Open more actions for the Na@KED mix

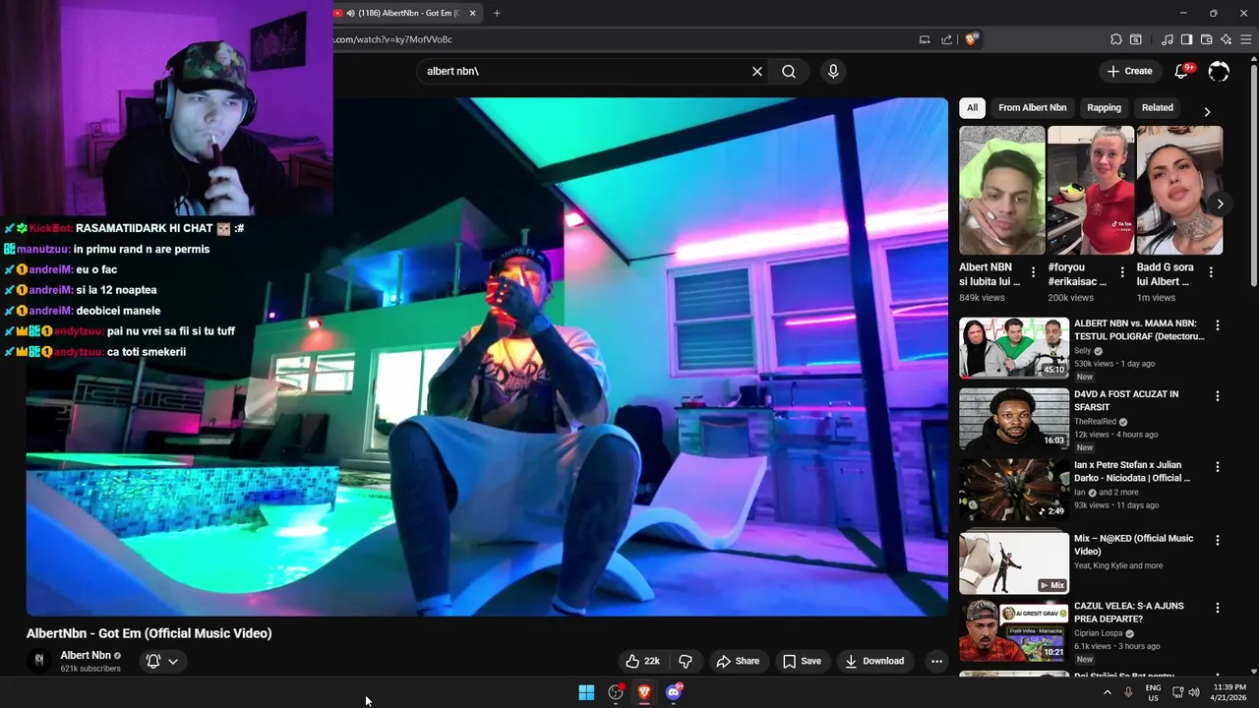click(x=1218, y=540)
